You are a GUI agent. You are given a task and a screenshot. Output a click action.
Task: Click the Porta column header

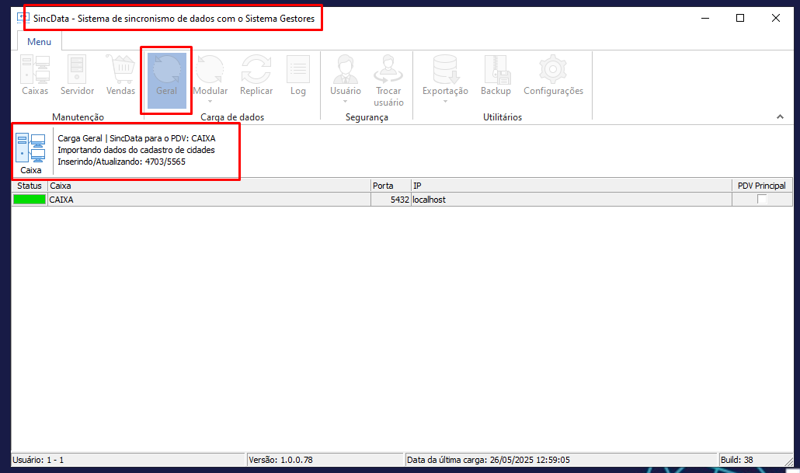point(390,186)
